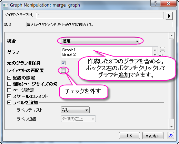179x144 pixels.
Task: Expand the ページ設定 section
Action: (x=9, y=90)
